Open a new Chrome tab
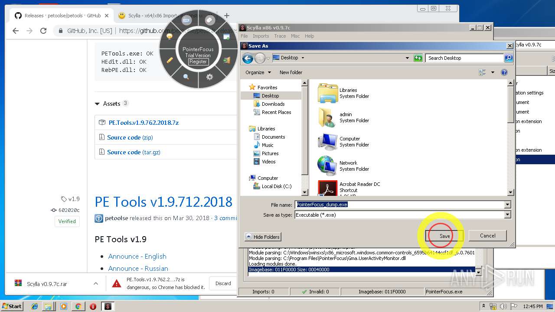This screenshot has height=312, width=555. coord(226,16)
